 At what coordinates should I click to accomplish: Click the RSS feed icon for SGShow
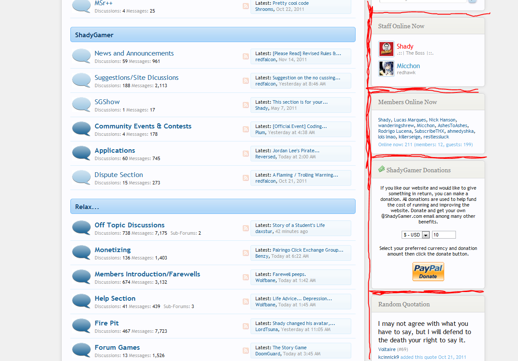coord(246,105)
